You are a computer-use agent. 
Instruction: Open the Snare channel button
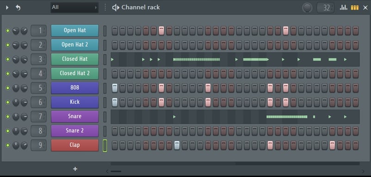(75, 116)
